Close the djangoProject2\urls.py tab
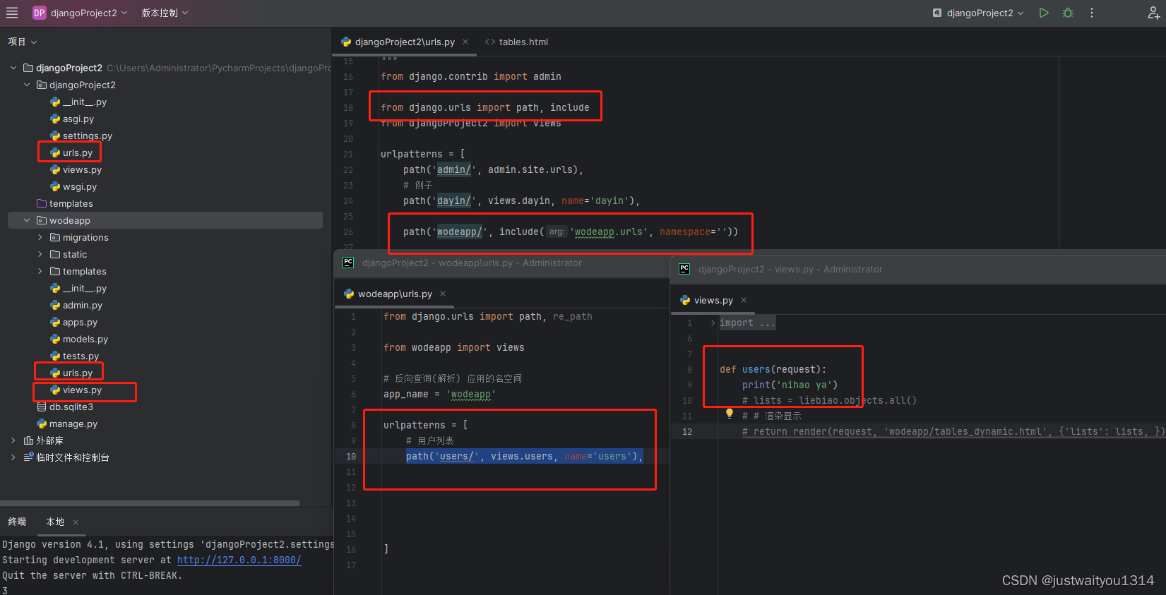The image size is (1166, 595). tap(465, 42)
